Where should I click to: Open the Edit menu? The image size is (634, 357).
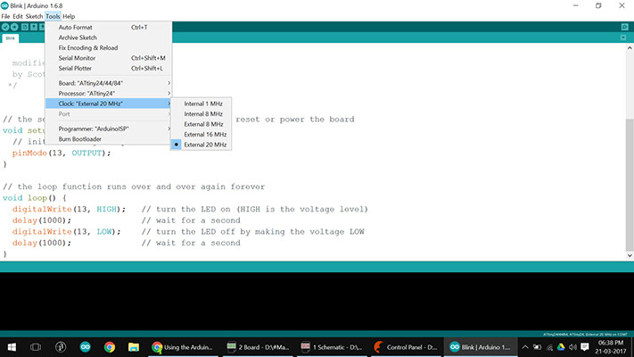(17, 17)
